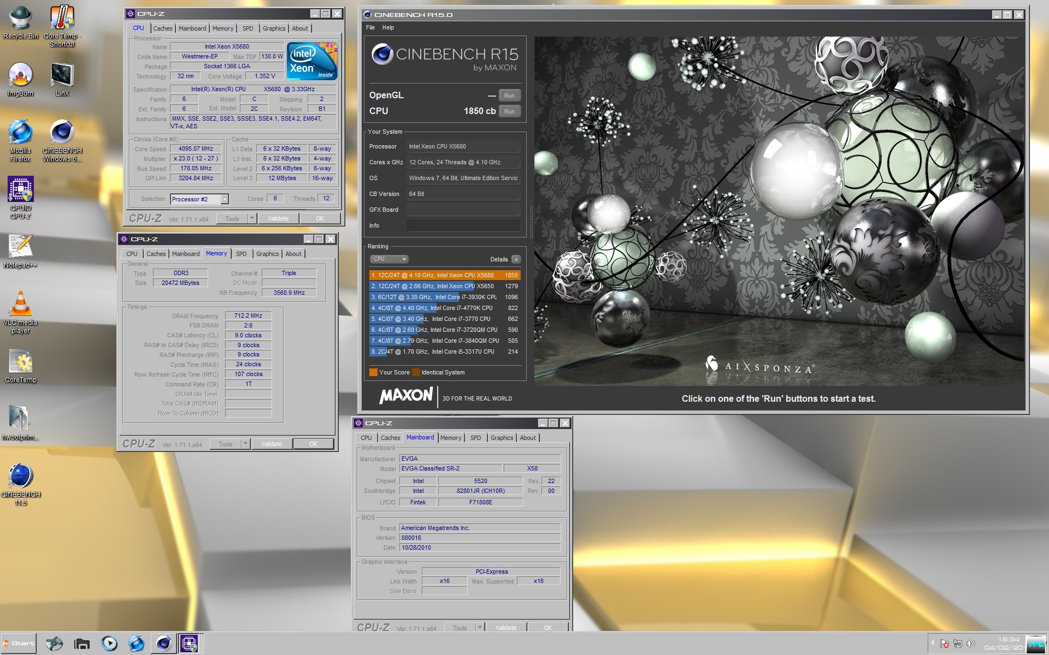The height and width of the screenshot is (655, 1049).
Task: Click OK in the top CPU-Z window
Action: coord(320,218)
